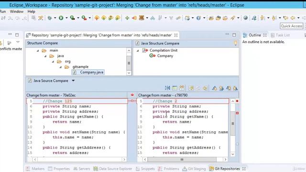
Task: Select the Company class node
Action: (x=165, y=56)
